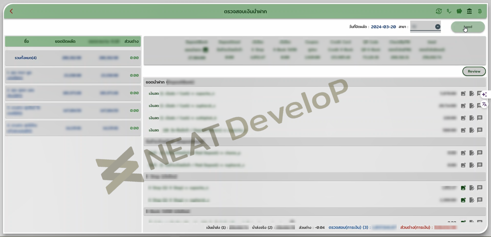
Task: Add image to the second เงินสด row
Action: pos(463,106)
